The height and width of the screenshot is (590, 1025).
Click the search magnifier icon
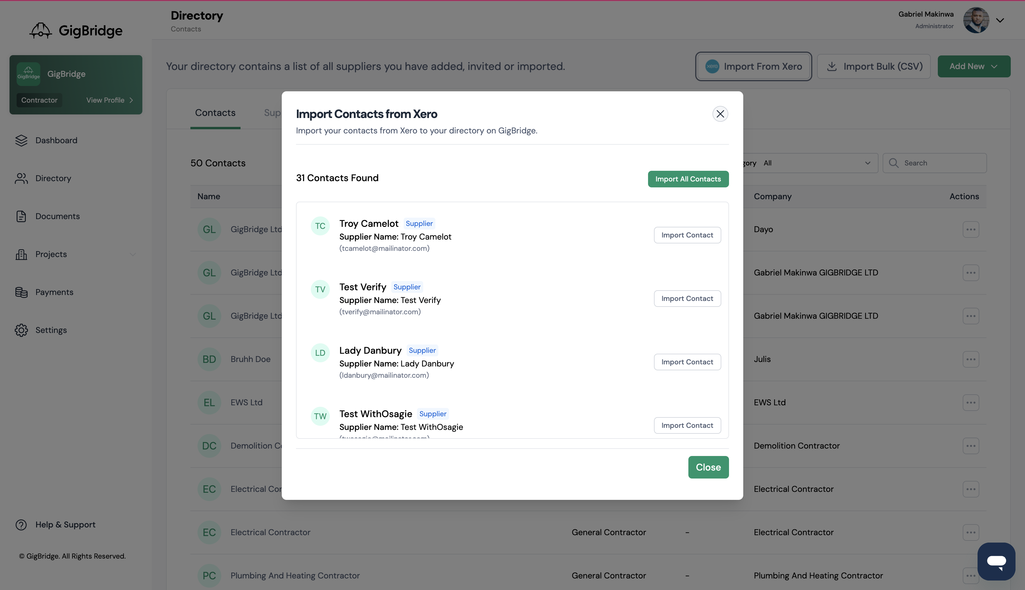pos(894,163)
